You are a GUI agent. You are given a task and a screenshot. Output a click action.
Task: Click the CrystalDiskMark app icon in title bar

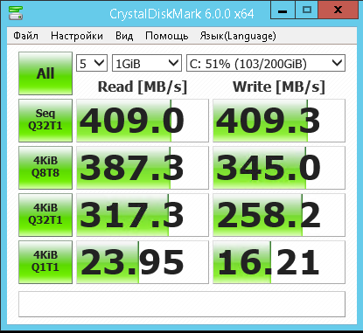coord(16,13)
